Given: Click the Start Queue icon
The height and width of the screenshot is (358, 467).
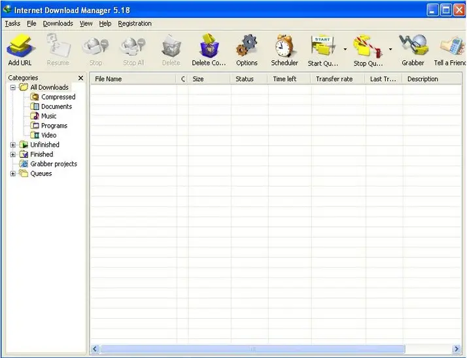Looking at the screenshot, I should pos(323,45).
